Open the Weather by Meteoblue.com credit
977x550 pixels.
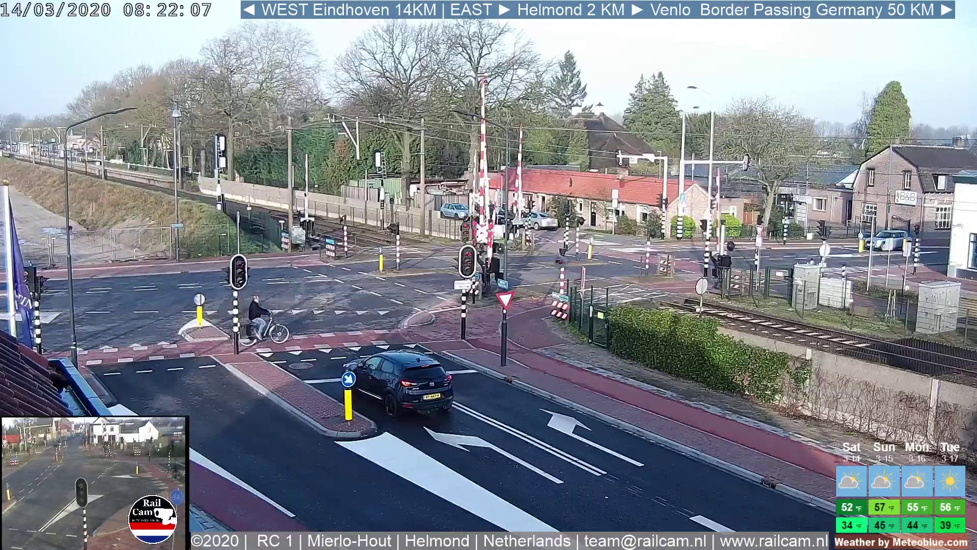coord(901,542)
